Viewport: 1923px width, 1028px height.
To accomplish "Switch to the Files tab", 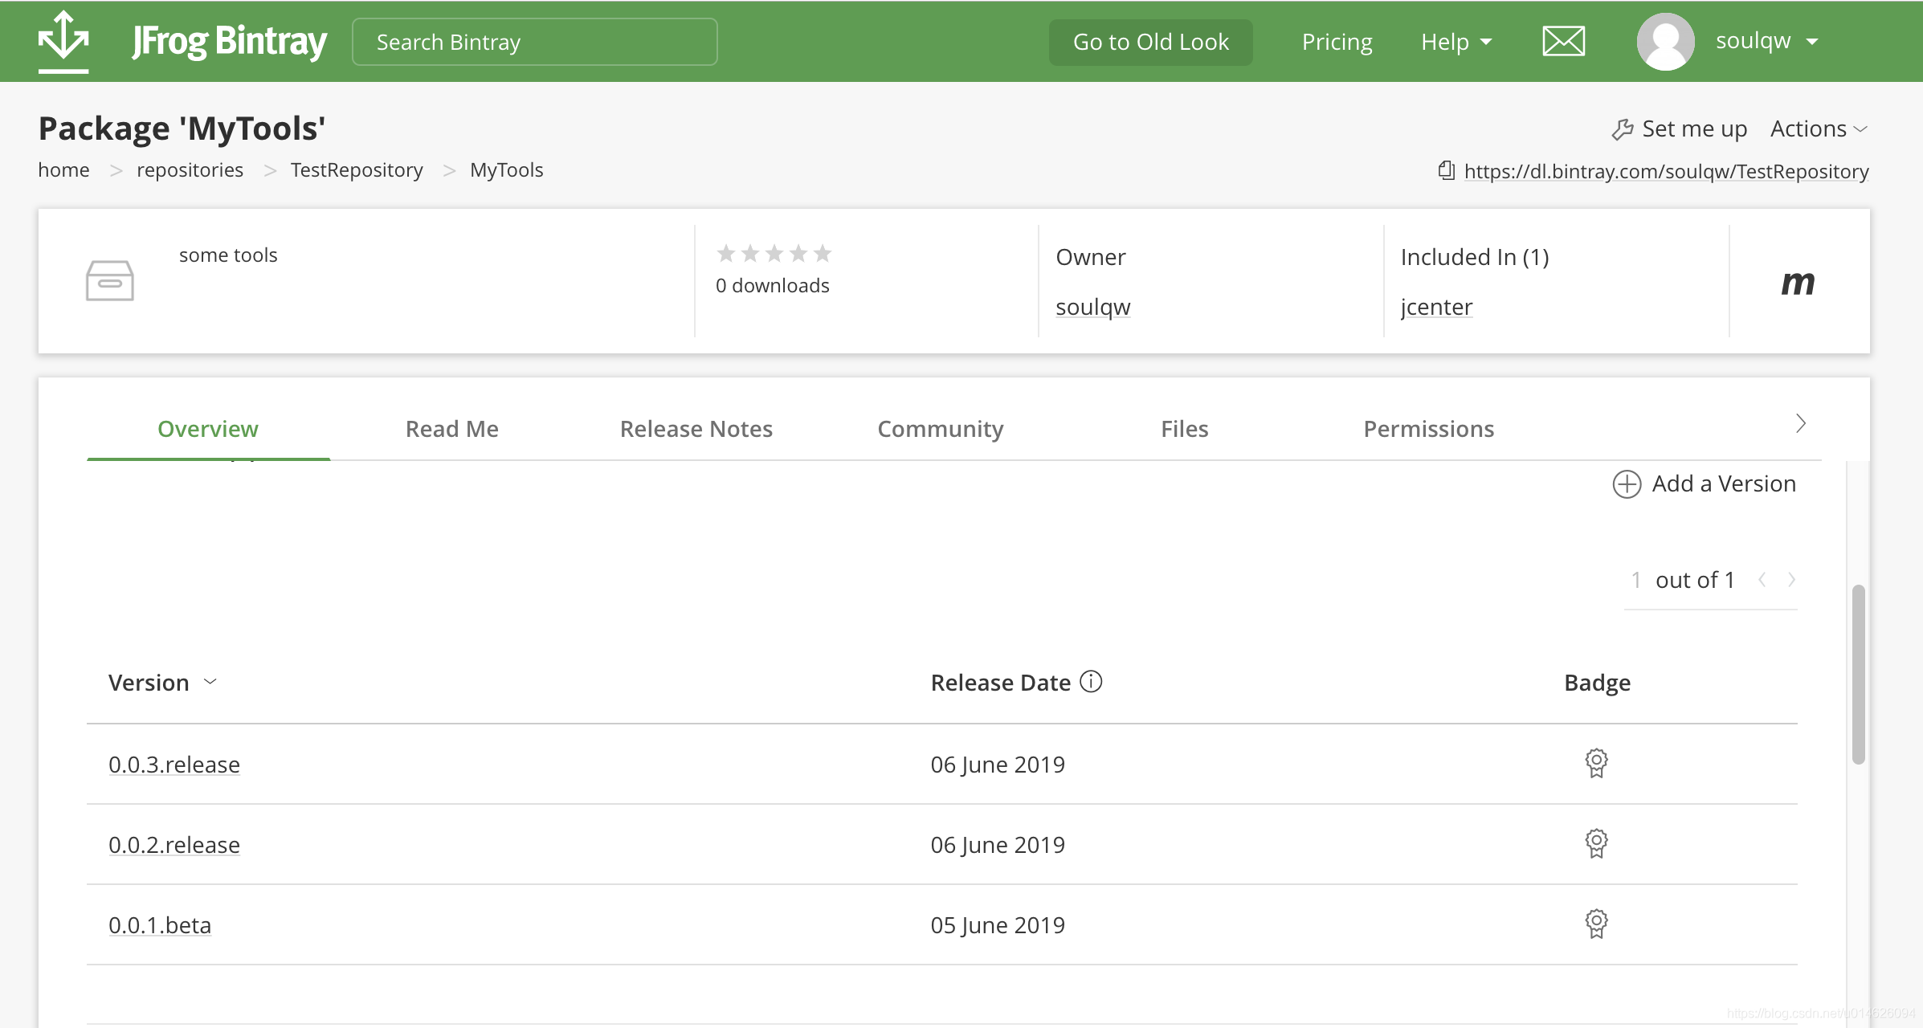I will coord(1184,429).
